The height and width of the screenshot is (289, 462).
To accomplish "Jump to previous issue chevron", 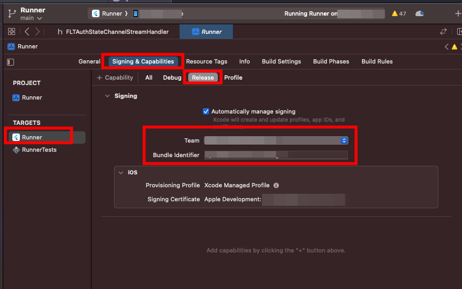I will click(447, 47).
